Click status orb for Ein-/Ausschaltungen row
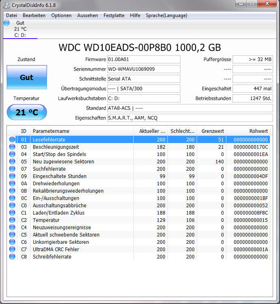The width and height of the screenshot is (280, 304). pos(12,198)
